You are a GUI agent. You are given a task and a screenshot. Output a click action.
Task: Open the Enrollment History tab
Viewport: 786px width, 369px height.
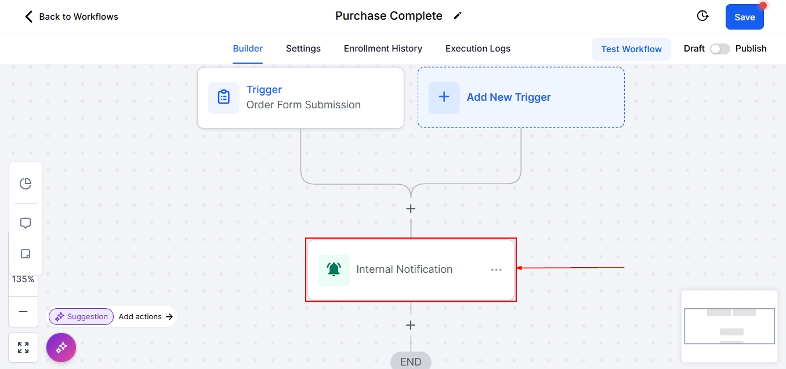point(383,49)
